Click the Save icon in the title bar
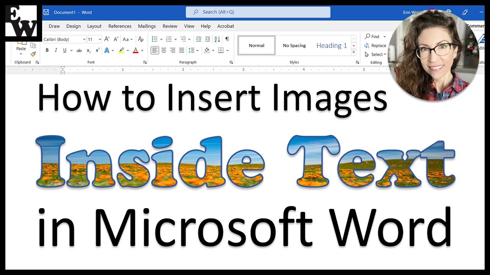Screen dimensions: 490x275 [46, 12]
